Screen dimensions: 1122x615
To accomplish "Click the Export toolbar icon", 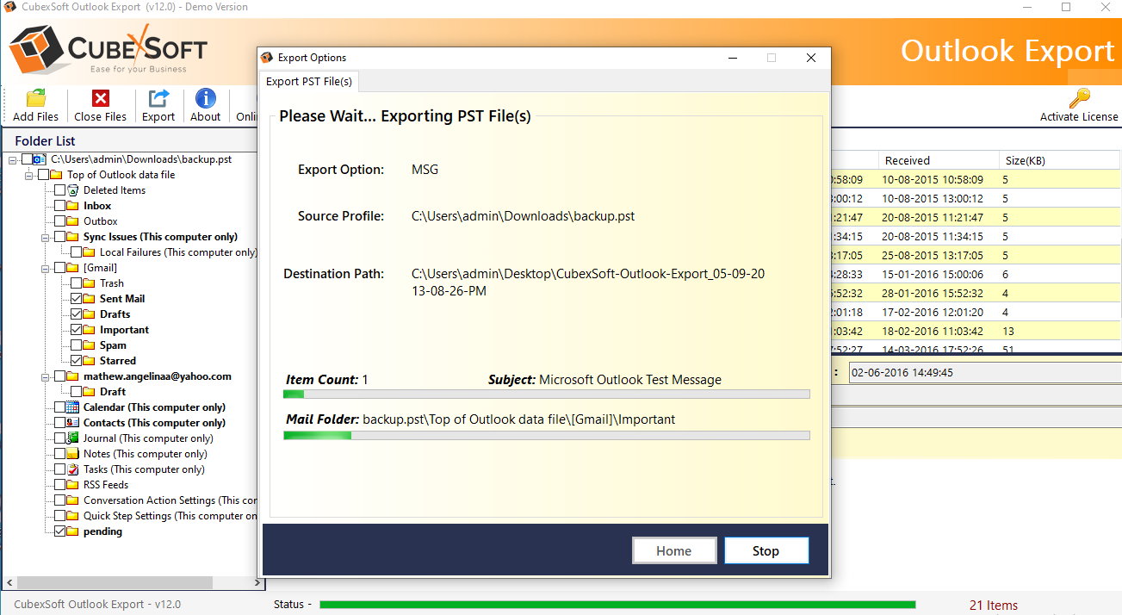I will pos(158,98).
